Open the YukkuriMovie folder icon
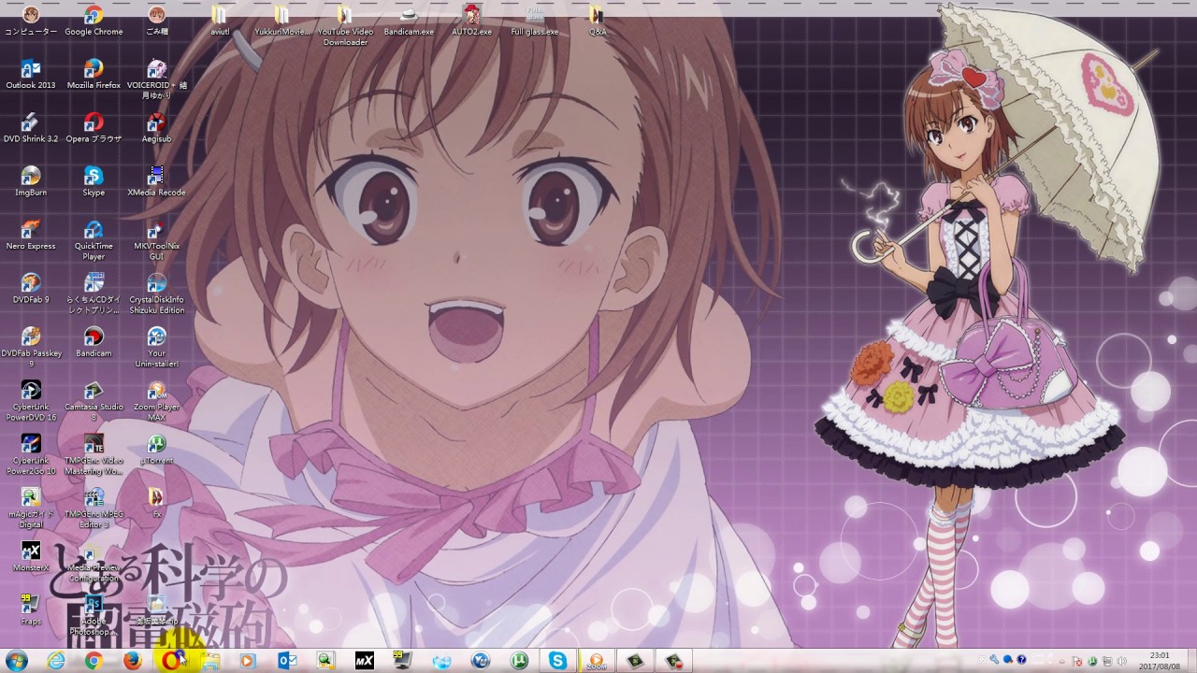 pyautogui.click(x=282, y=21)
